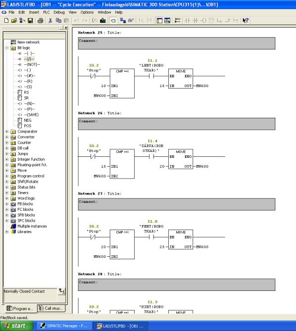Expand the Move folder
Viewport: 296px width, 331px height.
pos(7,171)
